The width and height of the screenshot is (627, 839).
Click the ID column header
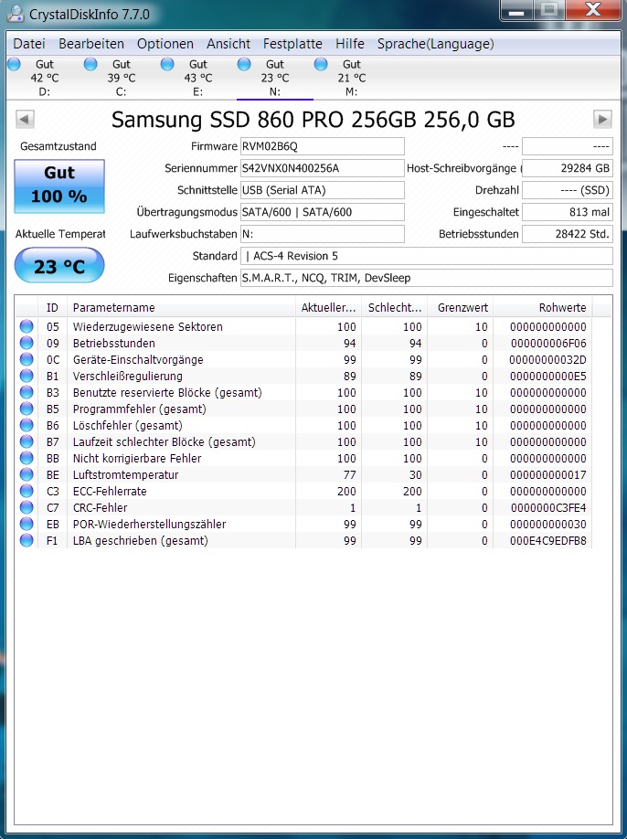(x=52, y=308)
